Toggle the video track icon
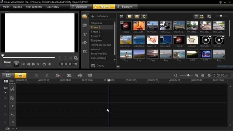Image resolution: width=233 pixels, height=131 pixels. pos(12,90)
